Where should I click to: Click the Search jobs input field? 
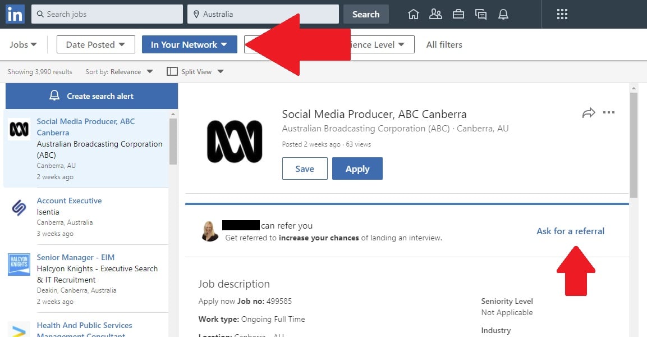[x=107, y=14]
